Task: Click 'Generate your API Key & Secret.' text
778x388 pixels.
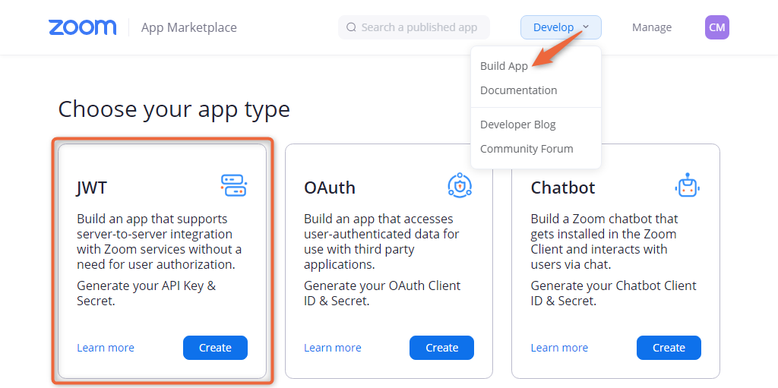Action: coord(147,293)
